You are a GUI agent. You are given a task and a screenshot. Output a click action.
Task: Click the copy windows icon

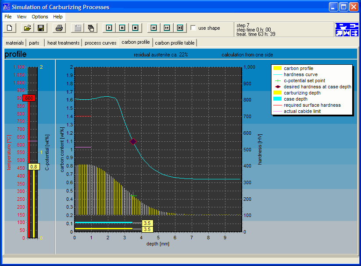[x=91, y=28]
